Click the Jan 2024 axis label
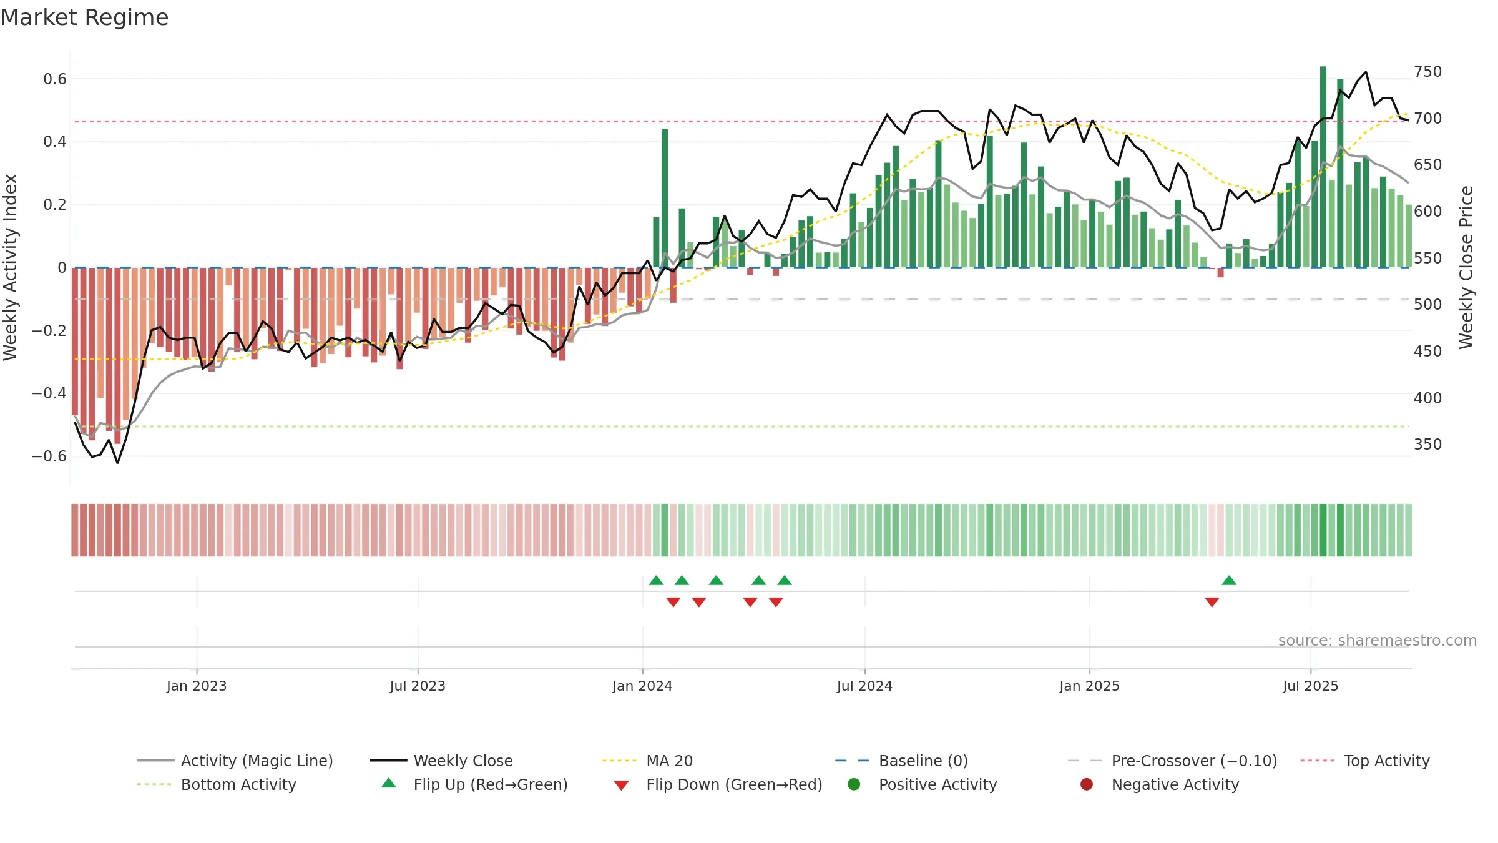 point(642,686)
